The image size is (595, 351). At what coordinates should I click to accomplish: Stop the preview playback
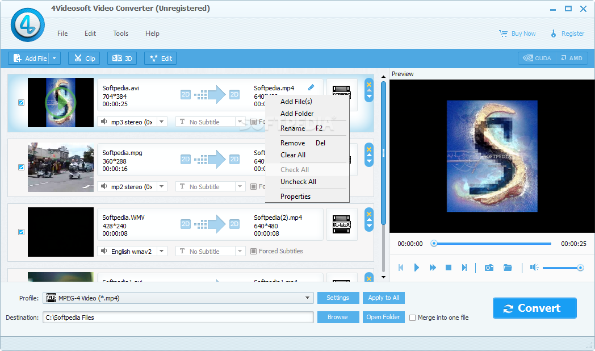[449, 268]
